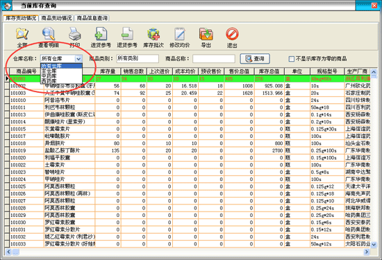Click row code 101030
This screenshot has width=382, height=260.
[x=18, y=223]
